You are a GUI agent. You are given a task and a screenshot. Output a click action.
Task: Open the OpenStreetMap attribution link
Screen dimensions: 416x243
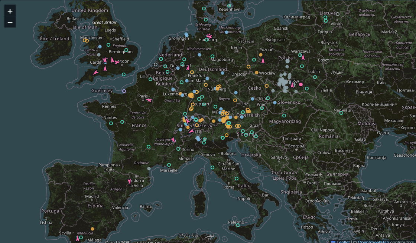[x=373, y=242]
